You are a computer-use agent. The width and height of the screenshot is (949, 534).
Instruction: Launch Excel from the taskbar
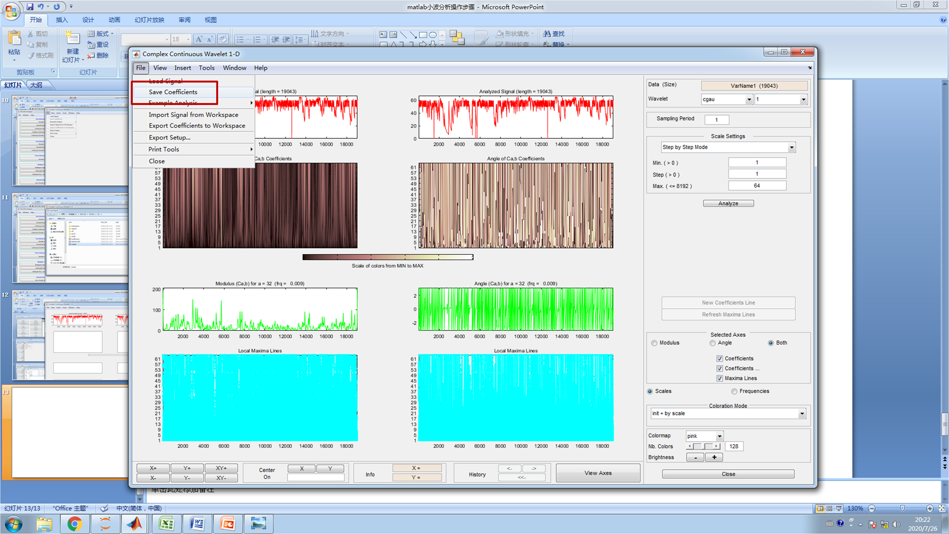tap(167, 523)
